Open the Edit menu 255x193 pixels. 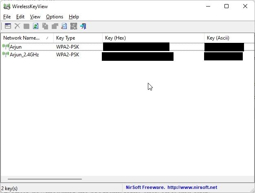click(x=20, y=17)
